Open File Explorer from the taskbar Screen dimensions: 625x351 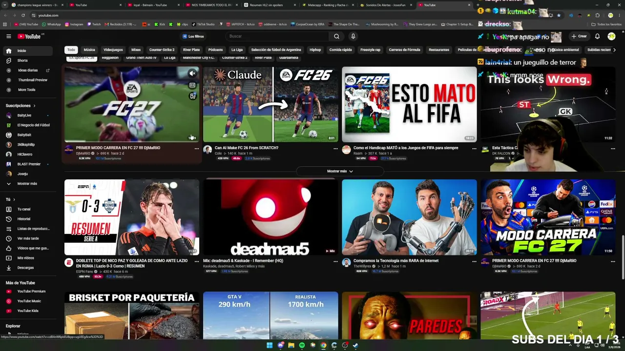pyautogui.click(x=291, y=345)
